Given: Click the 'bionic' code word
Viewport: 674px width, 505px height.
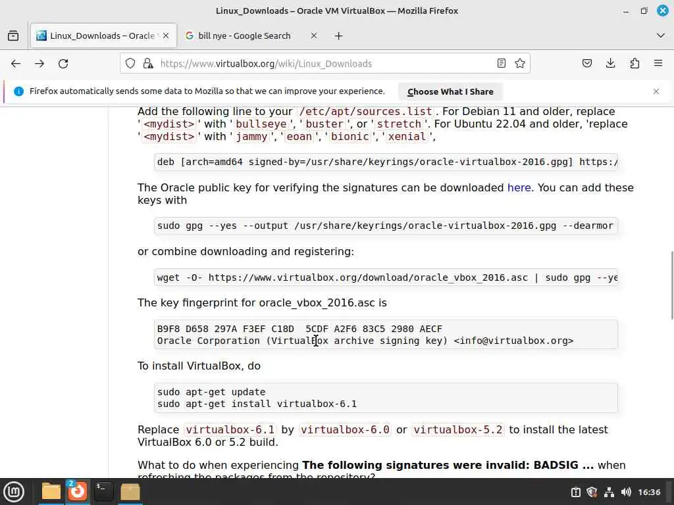Looking at the screenshot, I should pyautogui.click(x=350, y=137).
